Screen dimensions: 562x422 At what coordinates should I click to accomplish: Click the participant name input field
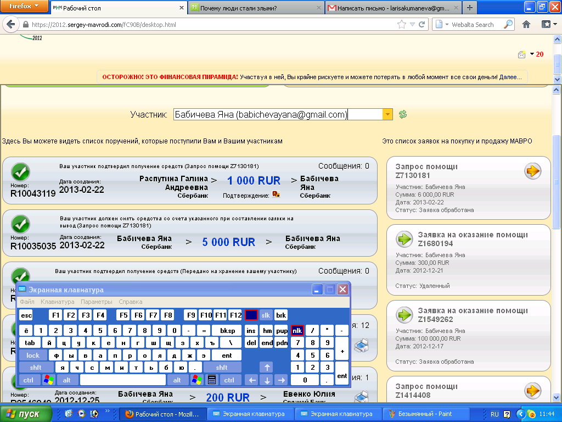point(278,114)
